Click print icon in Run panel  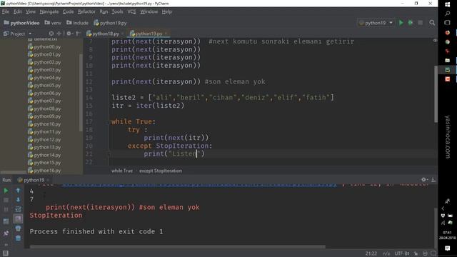[18, 228]
